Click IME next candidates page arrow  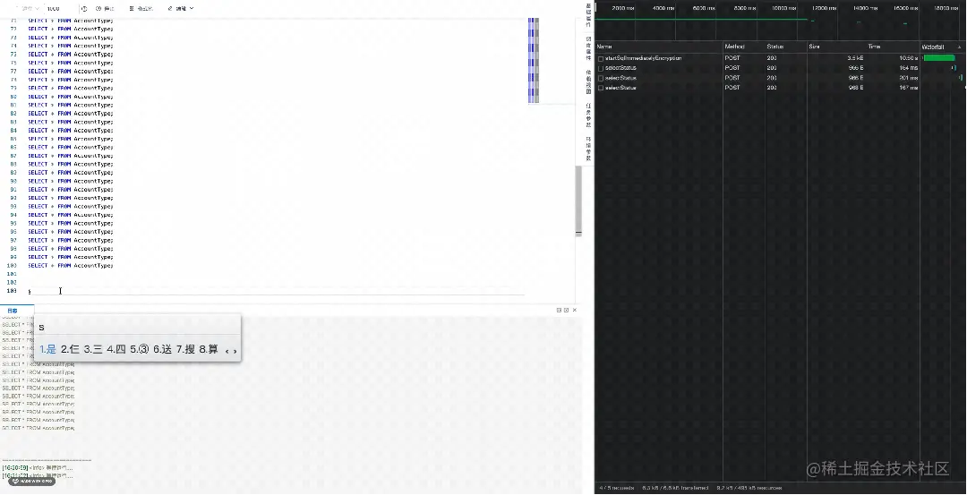click(x=235, y=351)
